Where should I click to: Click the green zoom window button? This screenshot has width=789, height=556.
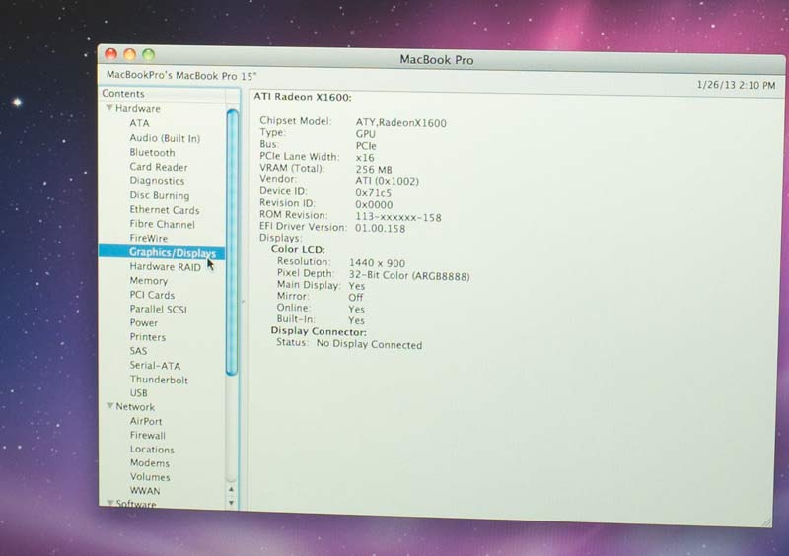[x=149, y=55]
